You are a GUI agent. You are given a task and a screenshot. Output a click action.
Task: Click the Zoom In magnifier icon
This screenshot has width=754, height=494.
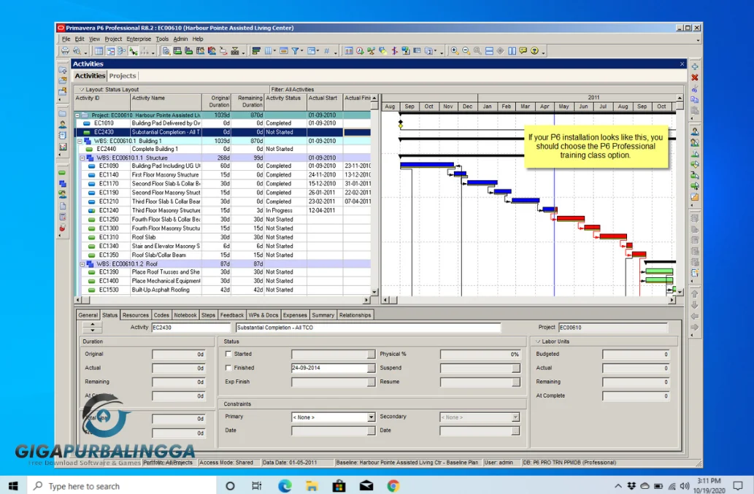pyautogui.click(x=455, y=50)
